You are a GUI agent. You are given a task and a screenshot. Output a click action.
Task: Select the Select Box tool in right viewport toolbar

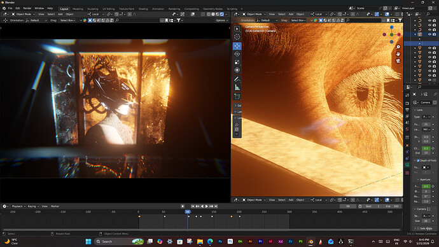click(x=237, y=29)
